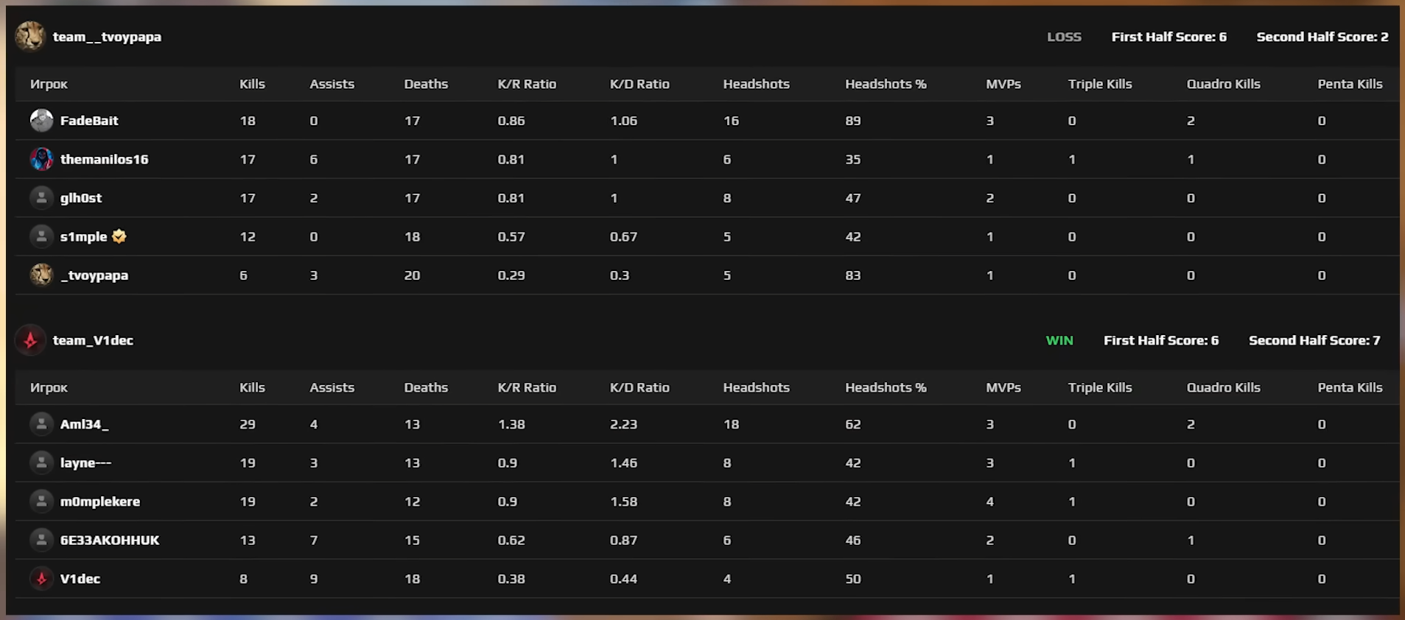Click FadeBait's headshot percentage 89
The width and height of the screenshot is (1405, 620).
(853, 121)
